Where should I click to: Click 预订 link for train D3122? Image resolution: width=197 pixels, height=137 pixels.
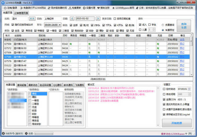coord(182,65)
